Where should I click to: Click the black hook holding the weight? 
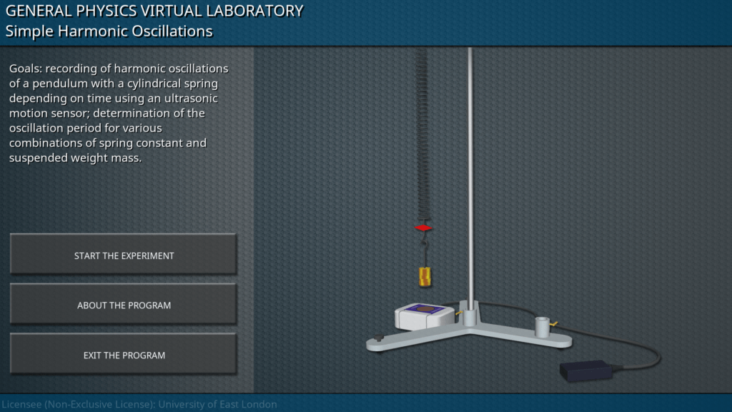pyautogui.click(x=424, y=250)
